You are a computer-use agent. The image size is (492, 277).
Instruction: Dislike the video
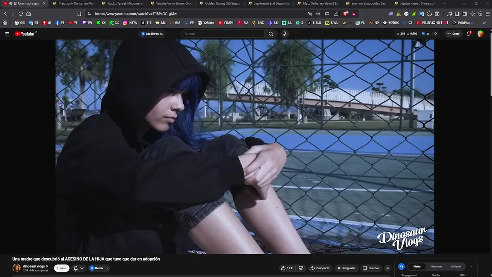pyautogui.click(x=301, y=268)
